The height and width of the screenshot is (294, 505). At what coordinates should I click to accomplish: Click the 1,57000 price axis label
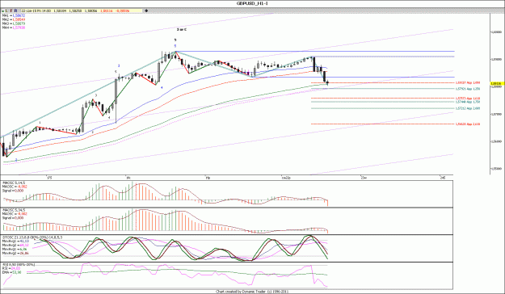[496, 114]
